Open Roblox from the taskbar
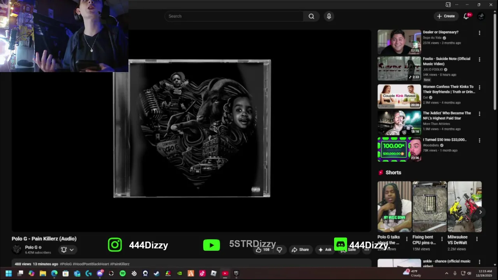The height and width of the screenshot is (280, 498). 214,273
